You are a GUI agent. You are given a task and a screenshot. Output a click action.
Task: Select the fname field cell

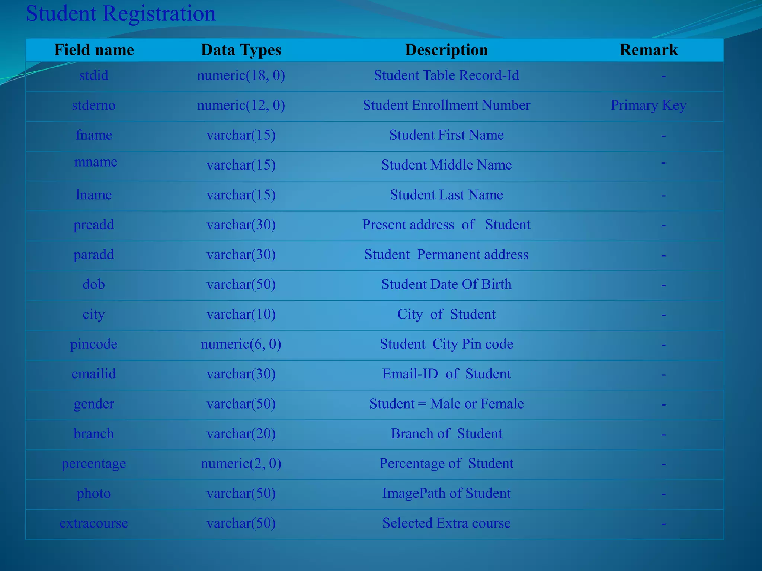tap(94, 135)
